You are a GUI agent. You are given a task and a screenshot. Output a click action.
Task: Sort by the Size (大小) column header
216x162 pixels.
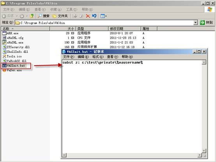click(x=63, y=28)
